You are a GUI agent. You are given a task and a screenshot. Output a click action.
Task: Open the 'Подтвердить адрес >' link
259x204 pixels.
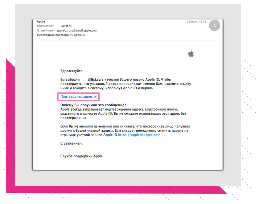(x=78, y=96)
